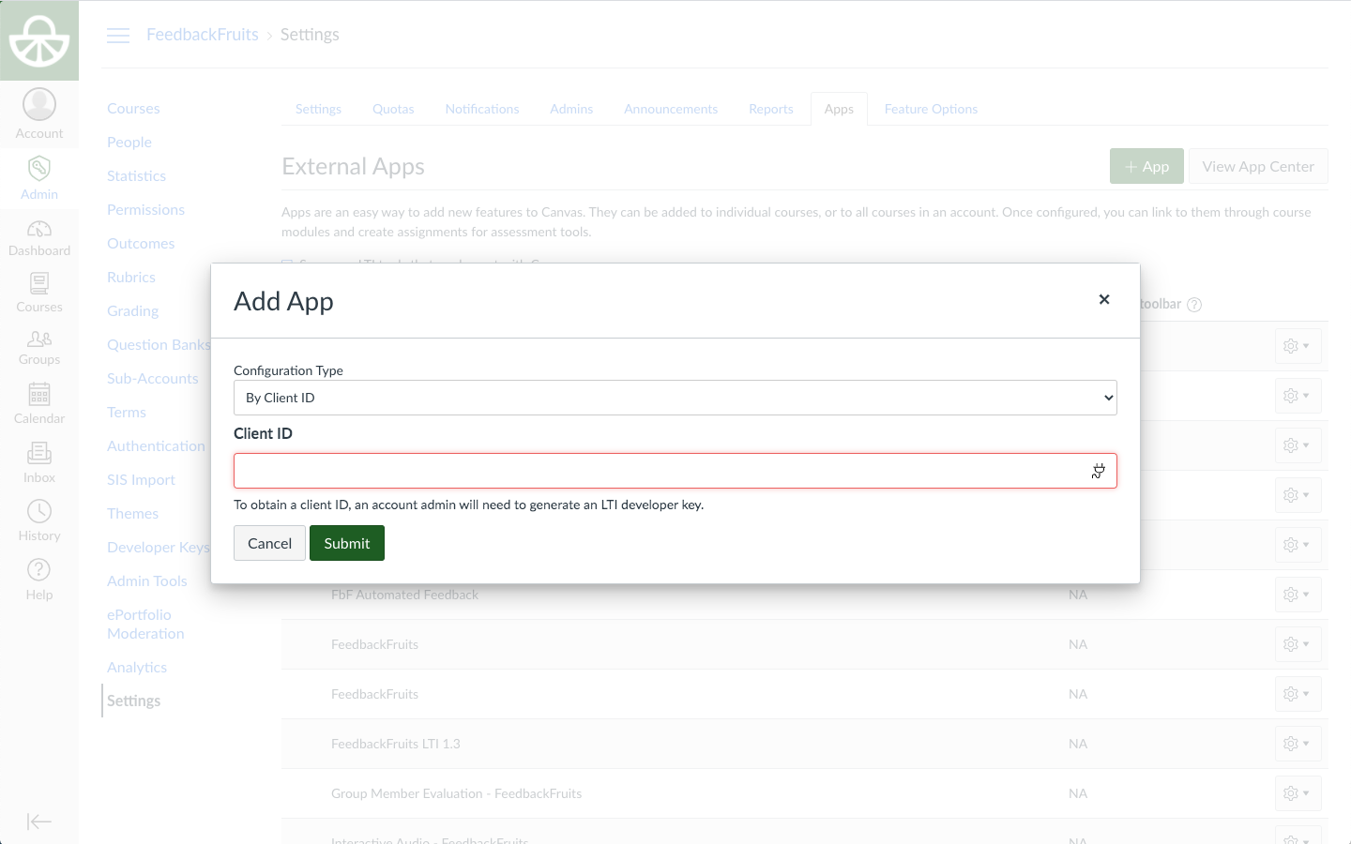This screenshot has height=844, width=1351.
Task: Close the Add App dialog
Action: coord(1104,299)
